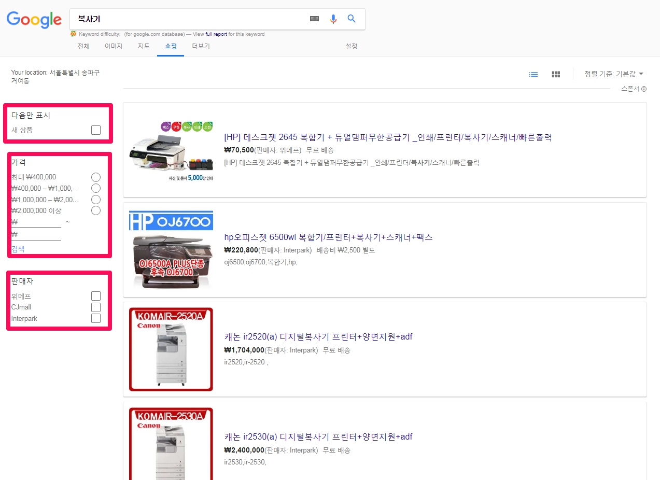This screenshot has width=660, height=480.
Task: Open the HP OJ6700 product thumbnail
Action: click(x=171, y=249)
